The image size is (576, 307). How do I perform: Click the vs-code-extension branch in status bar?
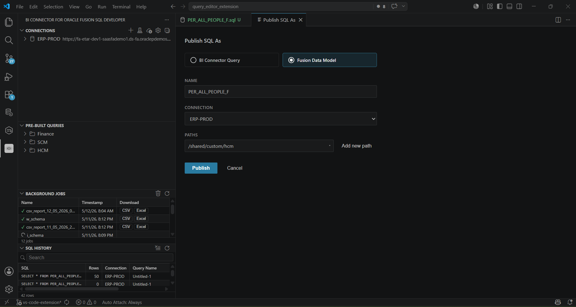tap(39, 302)
